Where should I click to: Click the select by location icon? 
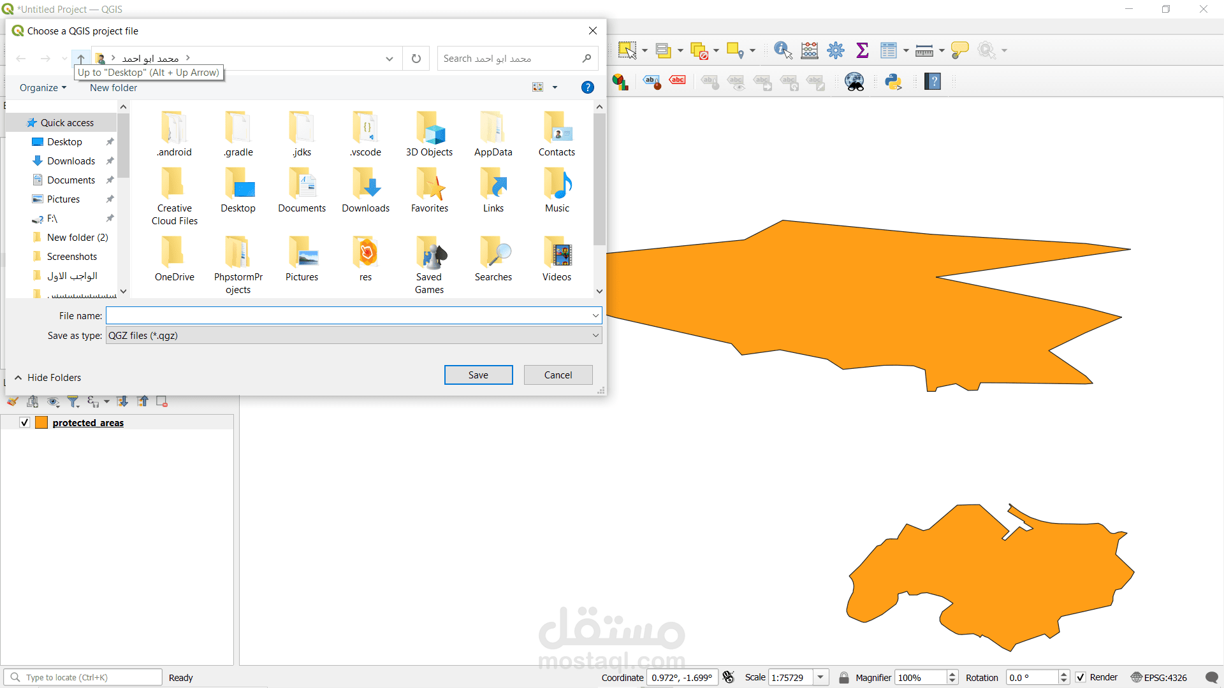(x=736, y=50)
